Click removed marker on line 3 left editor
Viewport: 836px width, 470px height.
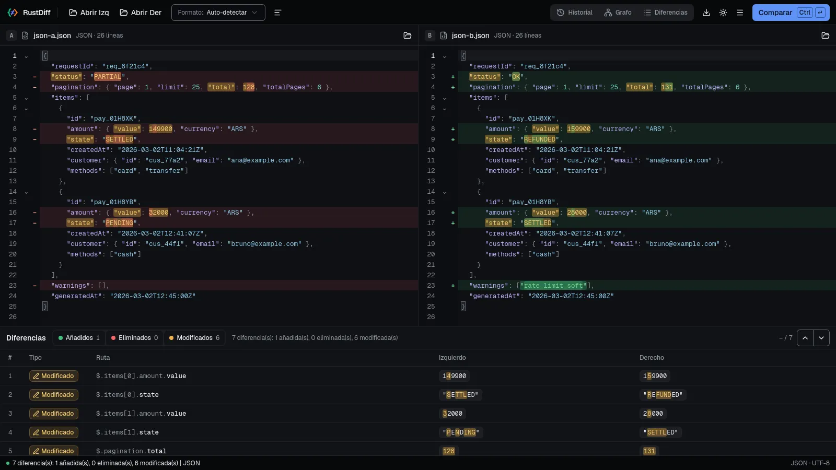click(35, 77)
